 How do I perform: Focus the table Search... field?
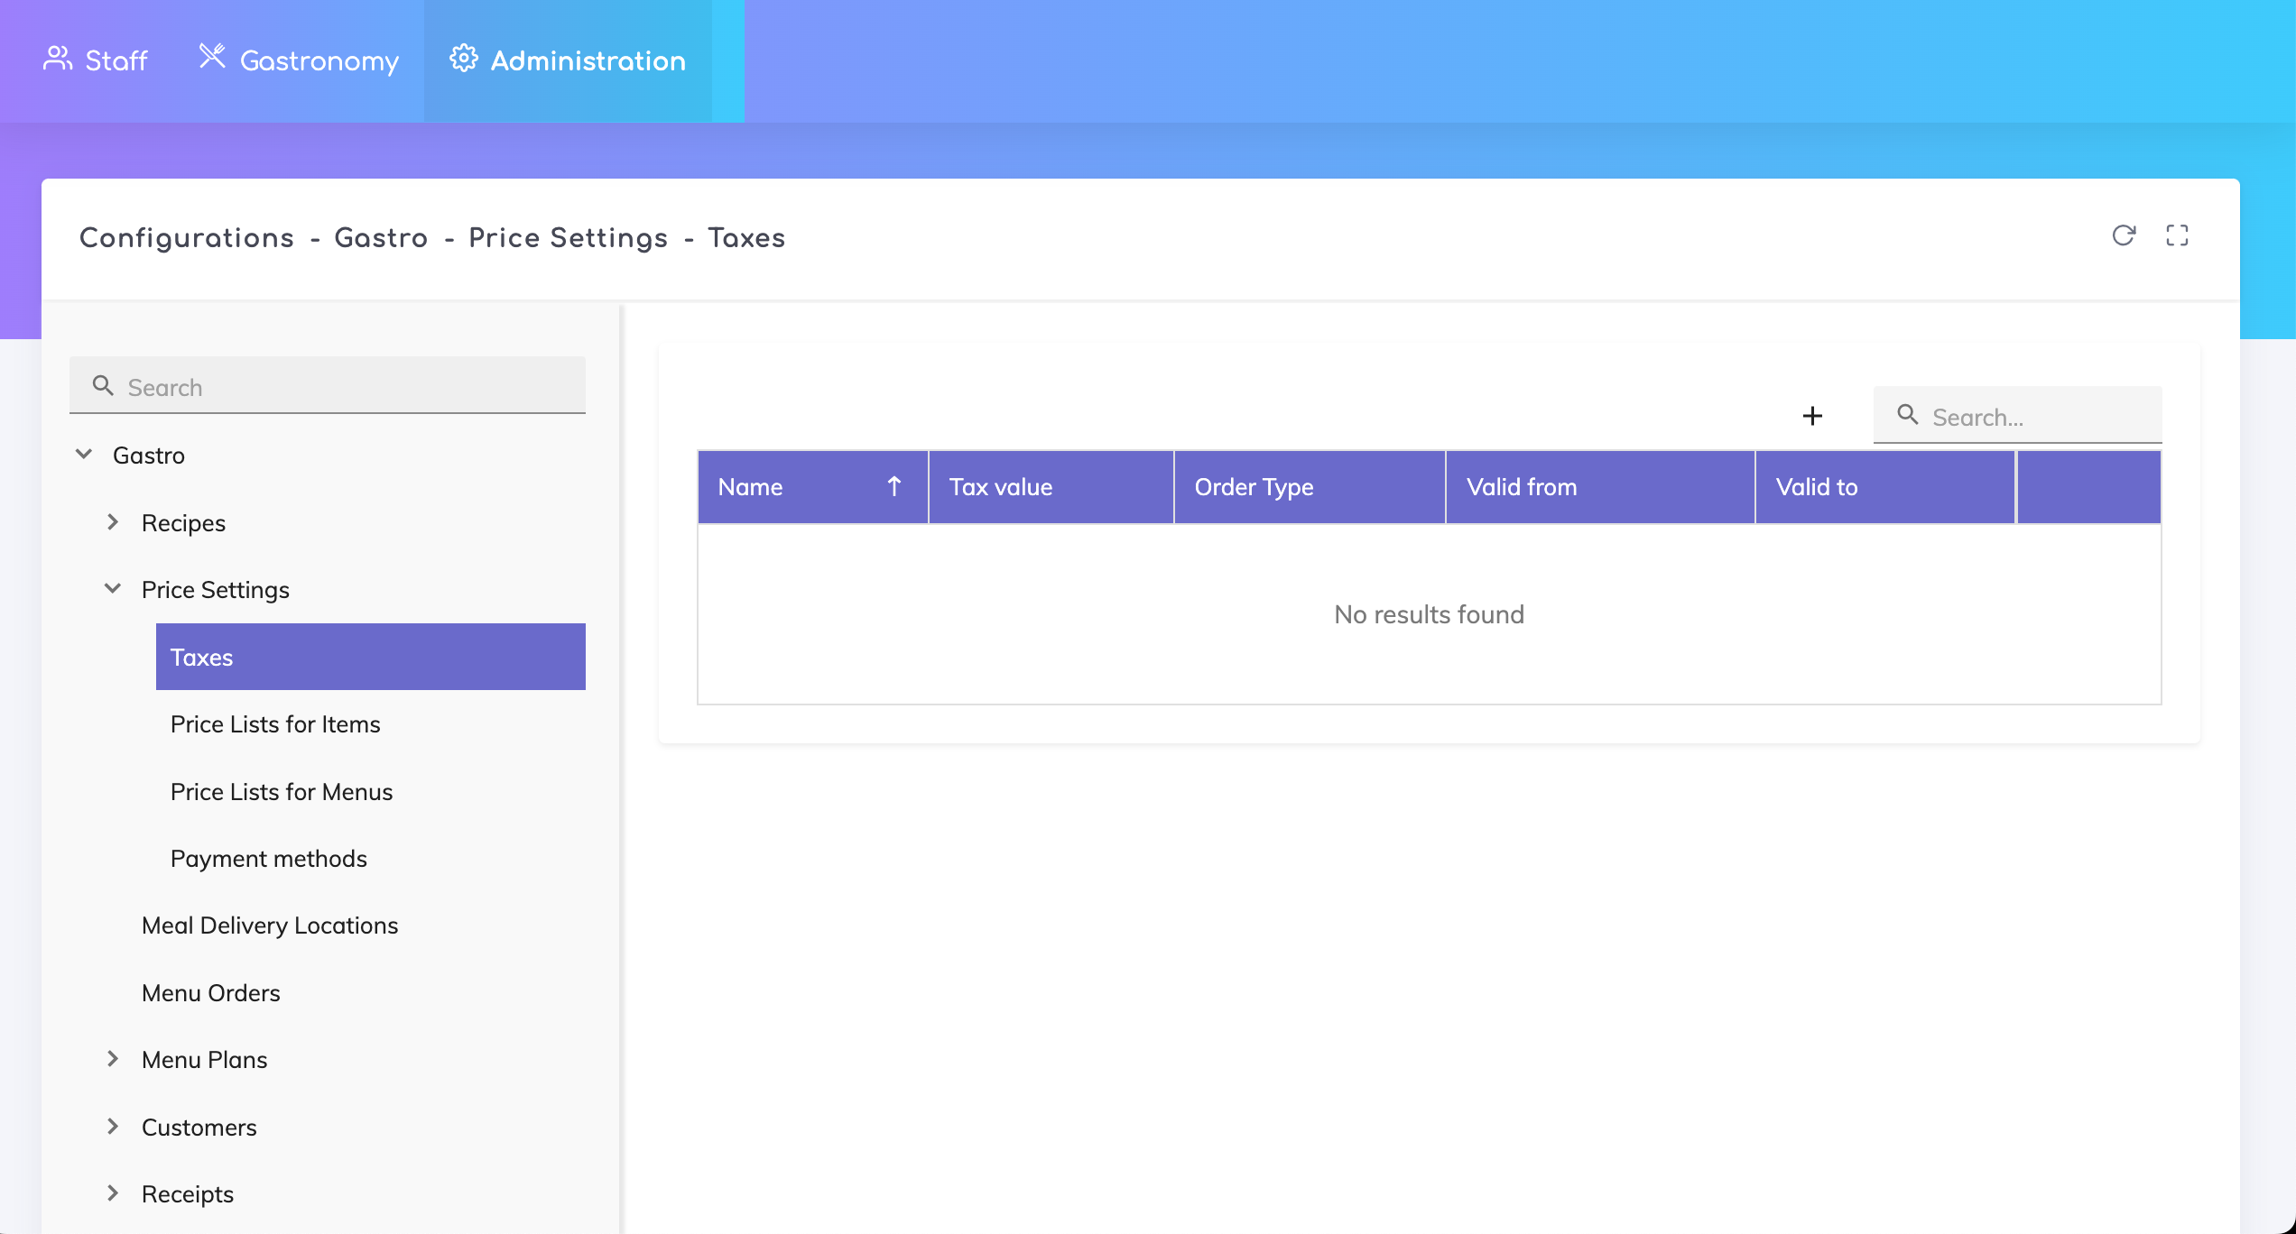pyautogui.click(x=2040, y=417)
